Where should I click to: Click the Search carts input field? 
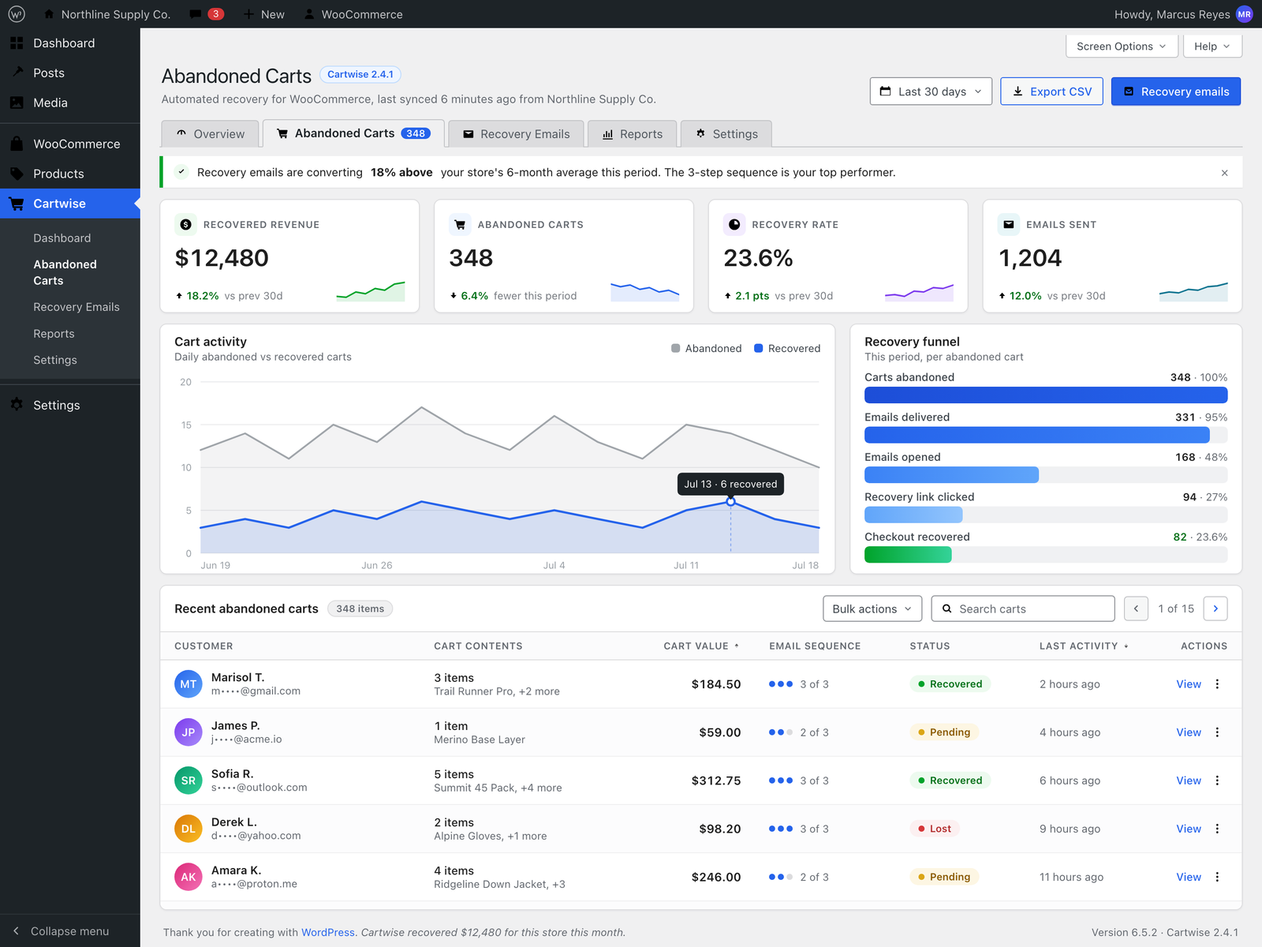[1023, 608]
